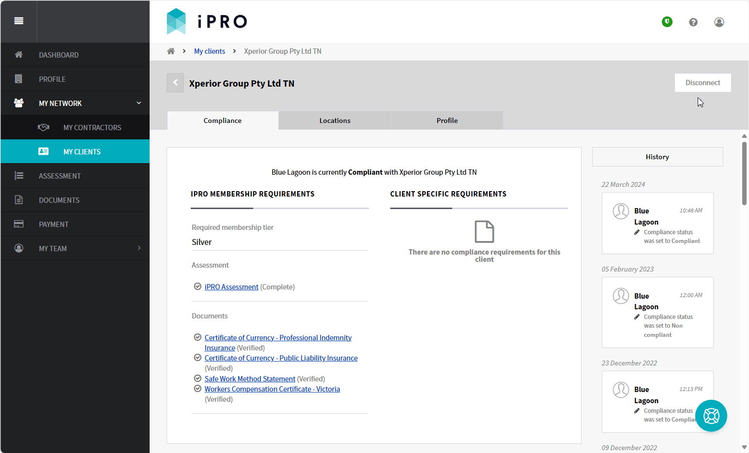Click pencil icon in 05 February history entry
Screen dimensions: 749x453
[x=637, y=317]
